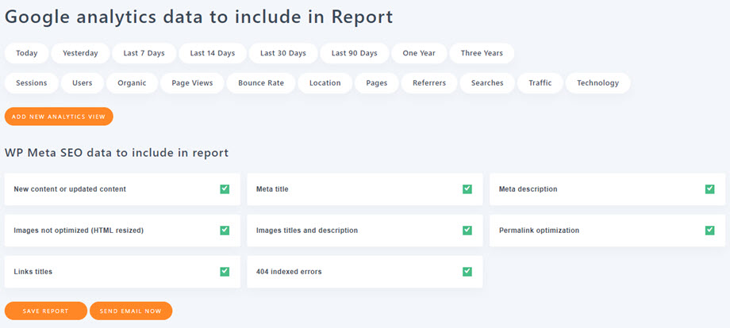Image resolution: width=730 pixels, height=328 pixels.
Task: Click Add New Analytics View button
Action: [59, 116]
